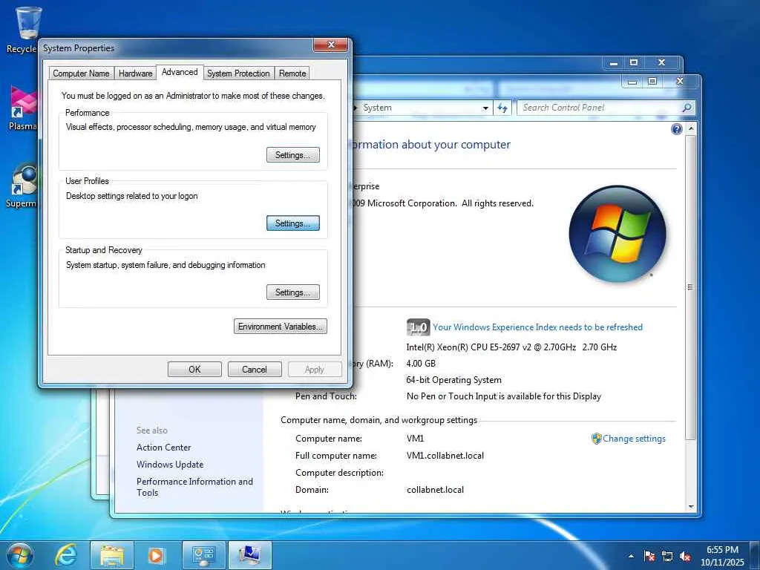Viewport: 760px width, 570px height.
Task: Expand the System address bar dropdown
Action: pyautogui.click(x=485, y=108)
